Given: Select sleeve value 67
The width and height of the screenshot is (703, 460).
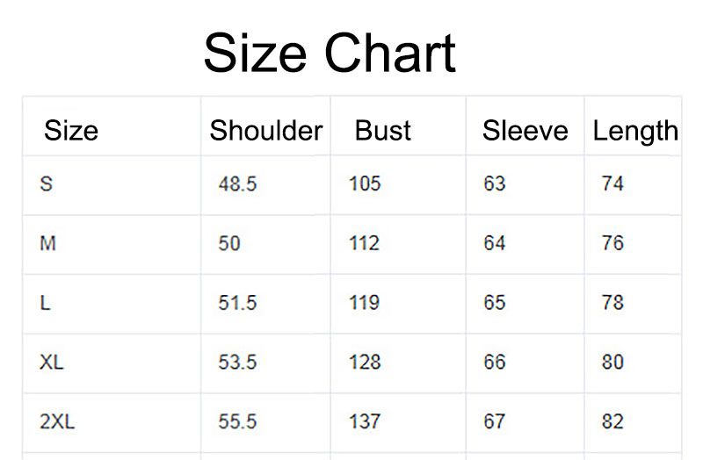Looking at the screenshot, I should [x=495, y=421].
